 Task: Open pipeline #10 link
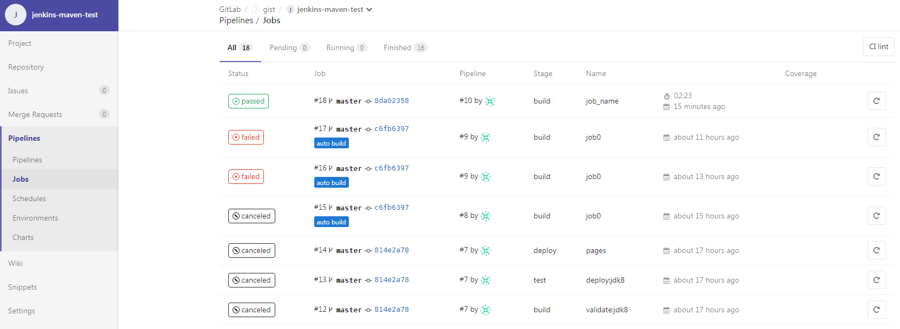tap(466, 101)
